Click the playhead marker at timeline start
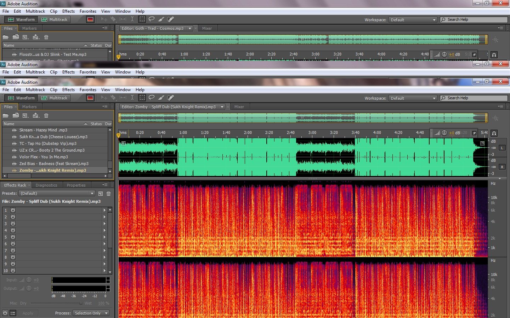Viewport: 510px width, 318px height. coord(118,135)
